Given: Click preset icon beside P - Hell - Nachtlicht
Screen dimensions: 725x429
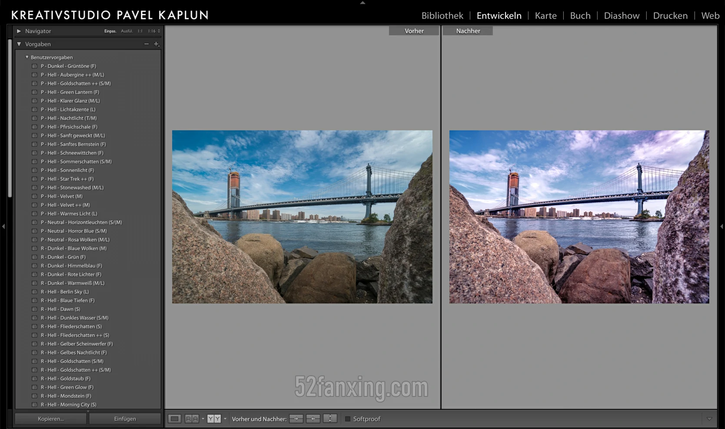Looking at the screenshot, I should coord(34,118).
